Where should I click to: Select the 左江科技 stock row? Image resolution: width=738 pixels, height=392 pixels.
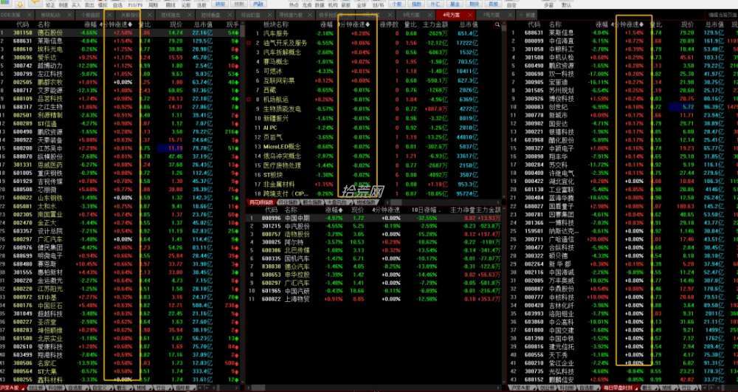click(120, 74)
